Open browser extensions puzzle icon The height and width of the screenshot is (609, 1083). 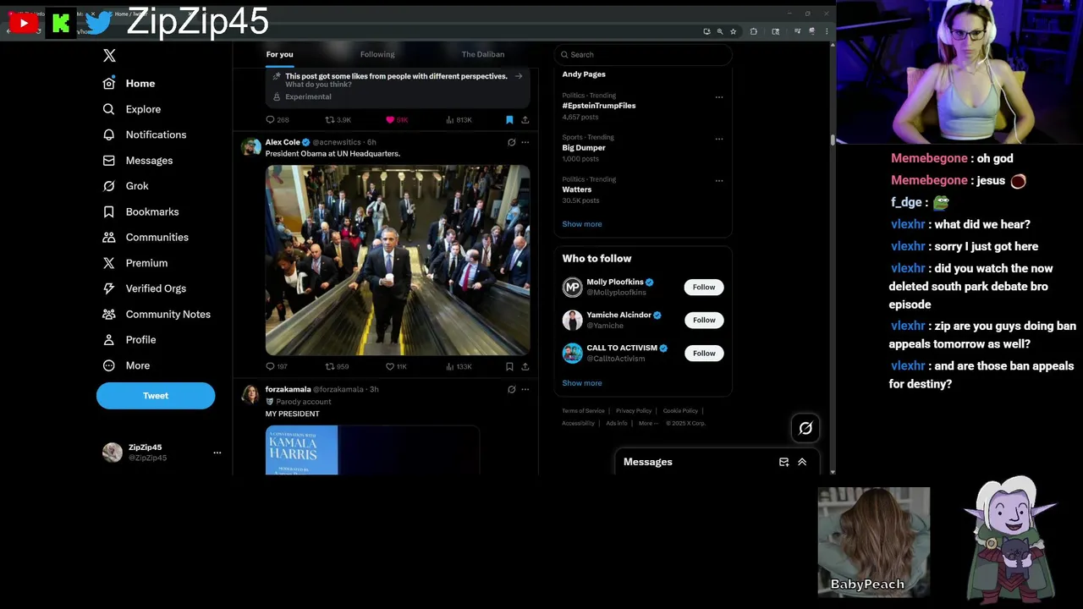click(x=754, y=31)
